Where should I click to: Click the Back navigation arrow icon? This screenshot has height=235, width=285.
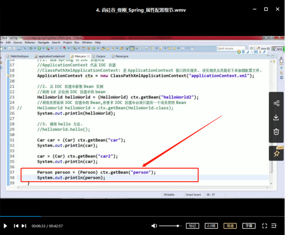(x=174, y=48)
